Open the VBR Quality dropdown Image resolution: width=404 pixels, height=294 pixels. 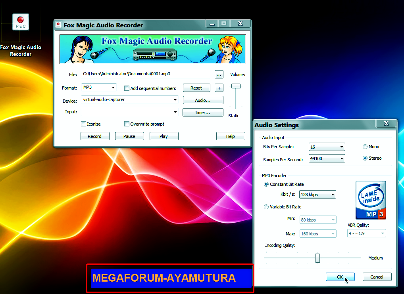(x=366, y=233)
